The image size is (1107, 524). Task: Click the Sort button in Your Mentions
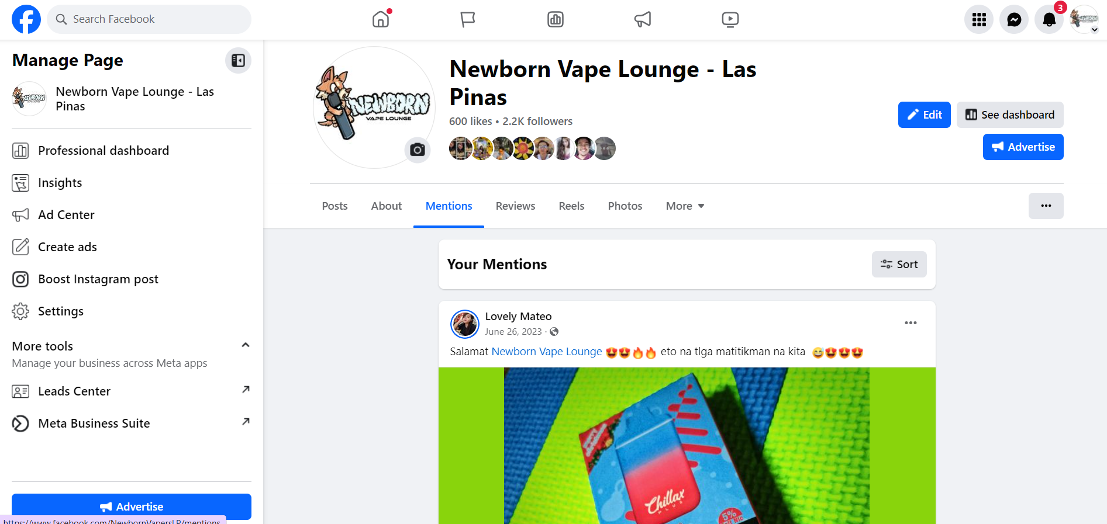pyautogui.click(x=899, y=264)
